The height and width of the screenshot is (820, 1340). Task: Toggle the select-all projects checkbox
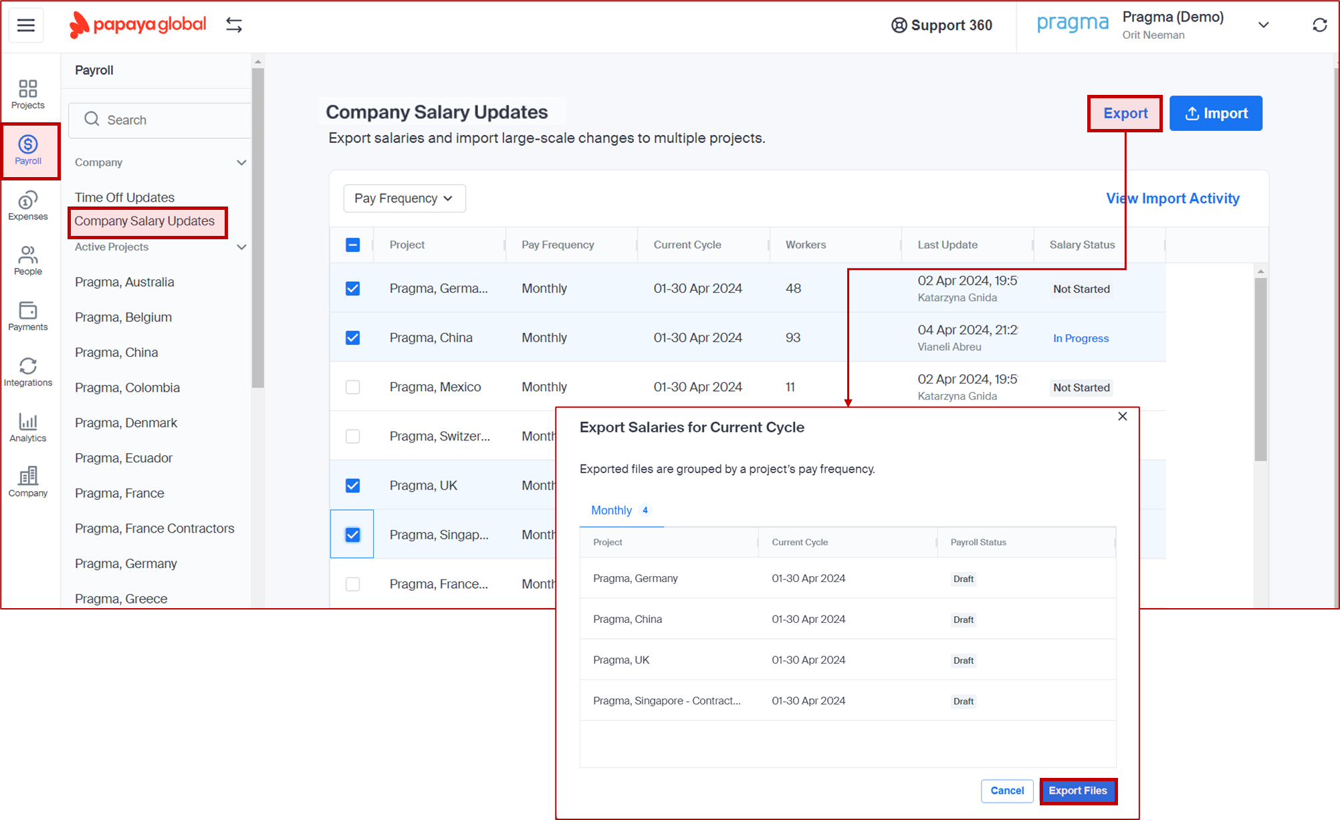coord(353,245)
